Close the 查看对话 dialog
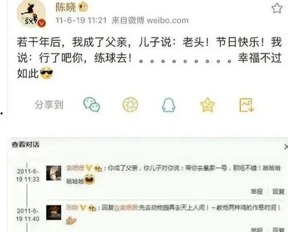This screenshot has height=232, width=288. point(286,147)
